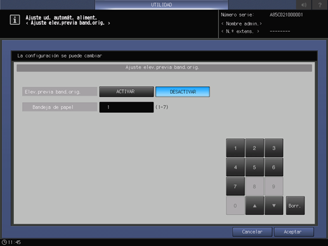Screen dimensions: 328x246
Task: Confirm settings with Aceptar button
Action: [x=294, y=232]
